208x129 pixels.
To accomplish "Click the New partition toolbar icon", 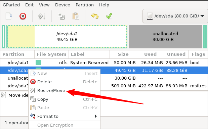I will pos(9,16).
